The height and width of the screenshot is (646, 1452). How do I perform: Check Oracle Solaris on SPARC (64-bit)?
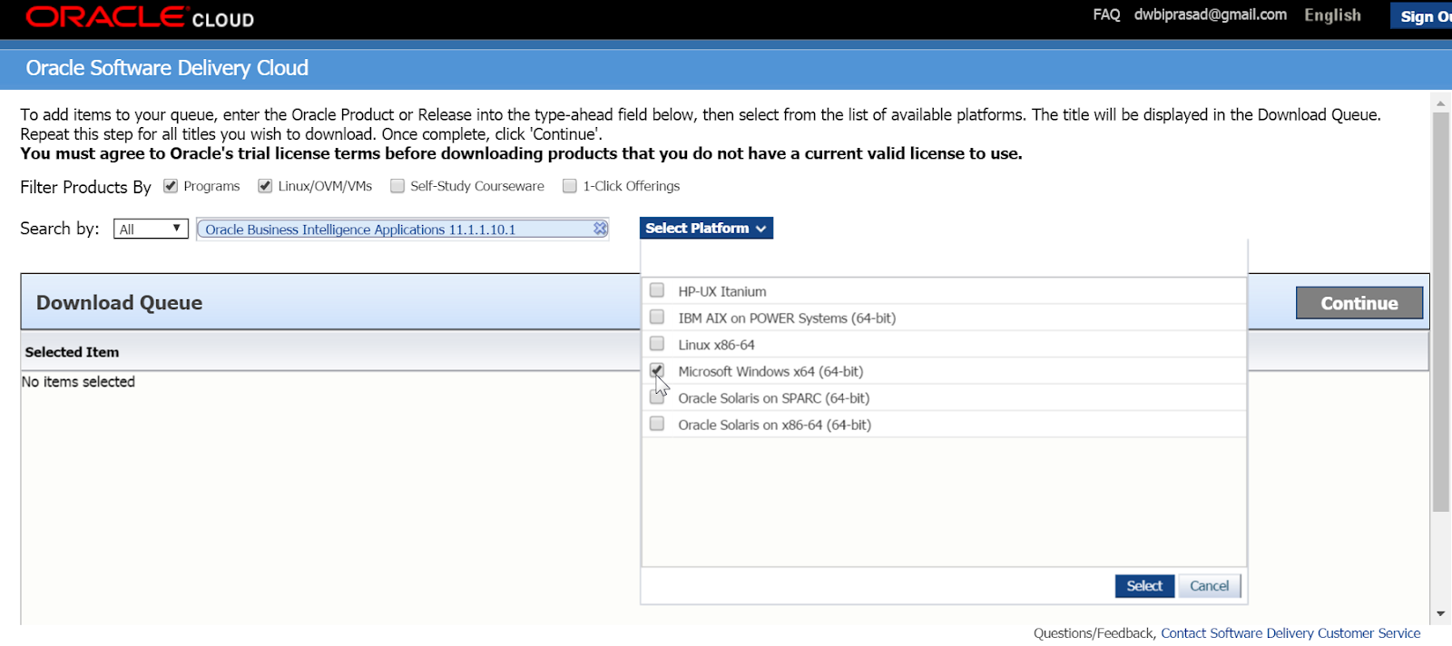click(657, 397)
